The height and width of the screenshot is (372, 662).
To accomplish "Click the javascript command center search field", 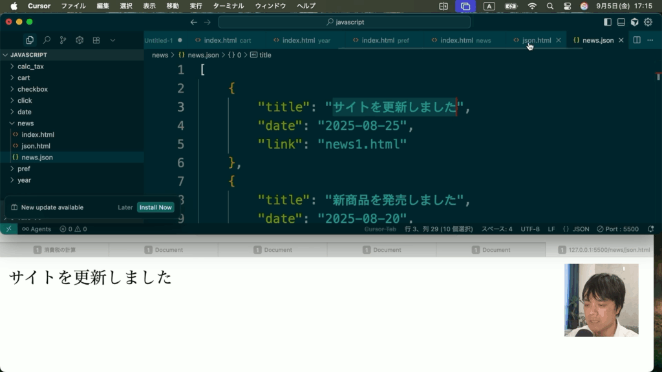I will pos(345,22).
